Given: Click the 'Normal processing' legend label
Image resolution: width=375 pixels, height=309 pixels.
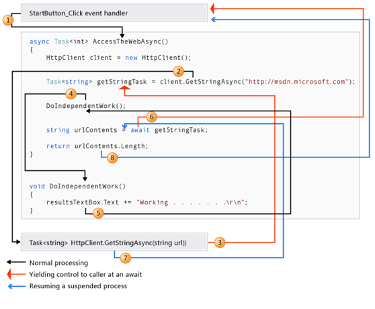Looking at the screenshot, I should click(58, 263).
